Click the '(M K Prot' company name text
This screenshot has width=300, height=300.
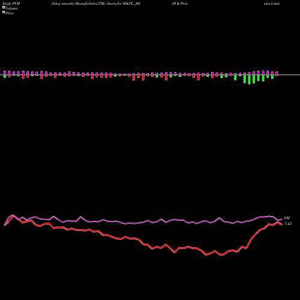click(179, 4)
